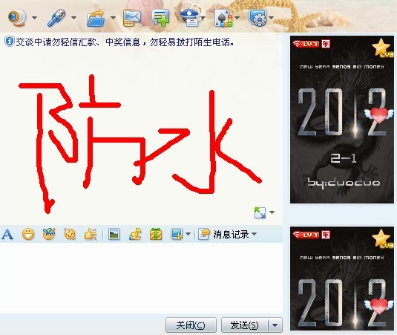Open report/police hat icon
This screenshot has width=397, height=335.
[x=190, y=18]
